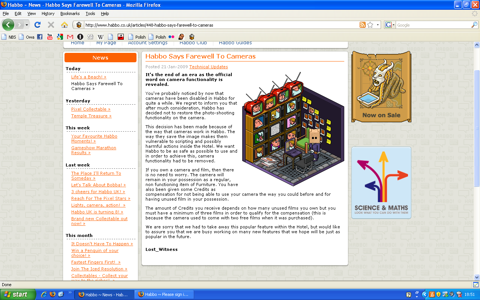Click the Science & Maths advertisement banner
The height and width of the screenshot is (300, 480).
click(381, 183)
